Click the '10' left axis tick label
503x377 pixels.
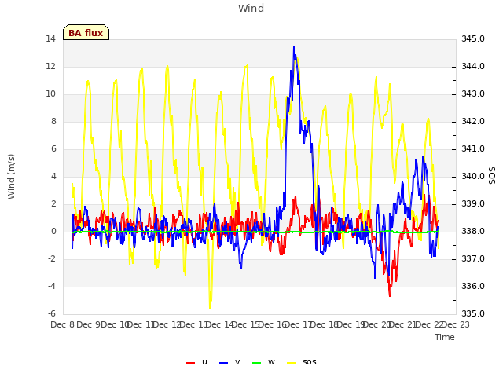click(x=50, y=93)
